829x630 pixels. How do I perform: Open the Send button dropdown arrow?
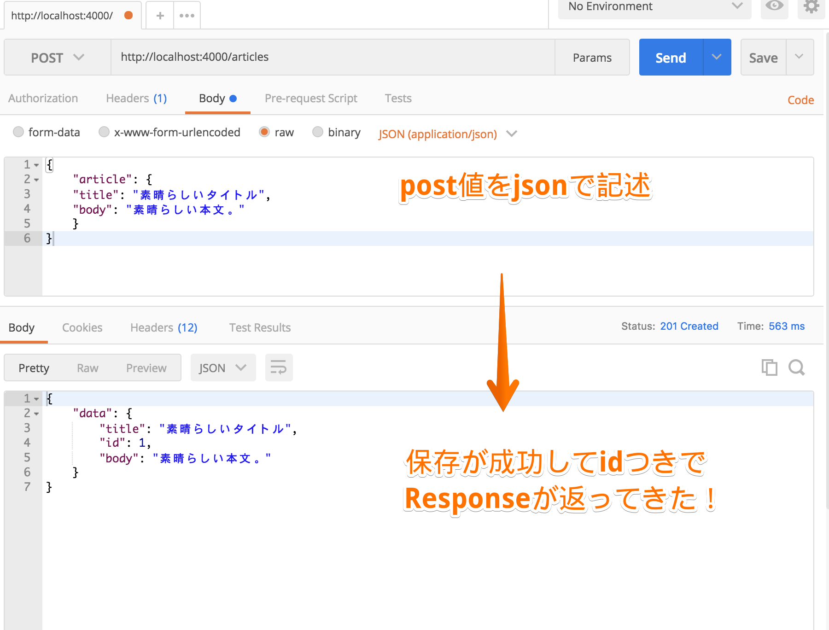pos(717,57)
